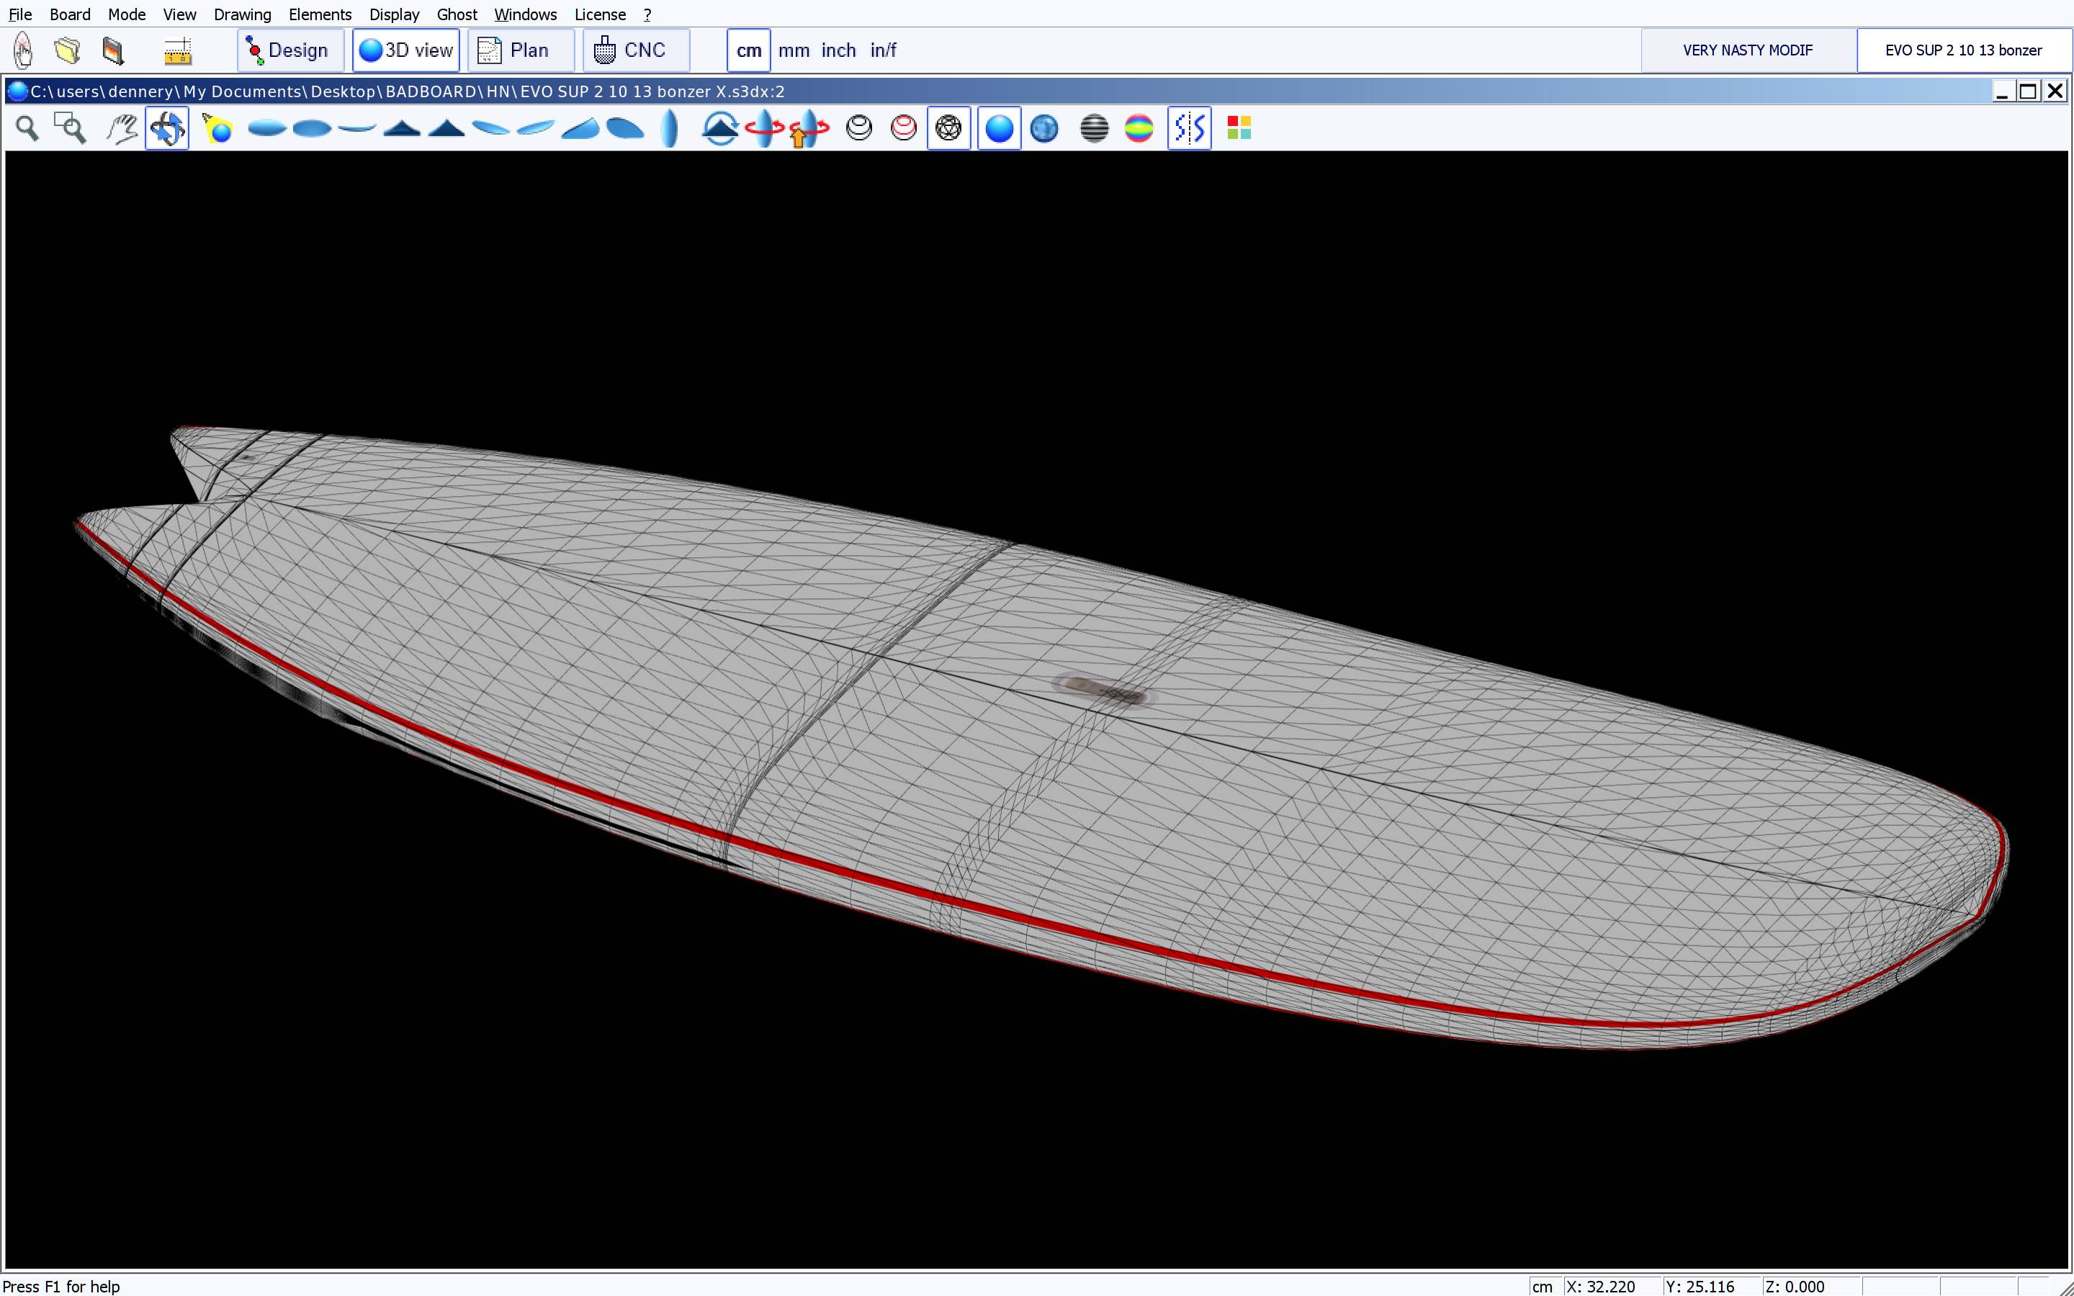2074x1296 pixels.
Task: Toggle the symmetry S|S display button
Action: [1189, 129]
